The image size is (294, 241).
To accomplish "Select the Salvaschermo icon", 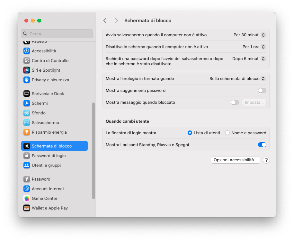I will click(x=27, y=122).
